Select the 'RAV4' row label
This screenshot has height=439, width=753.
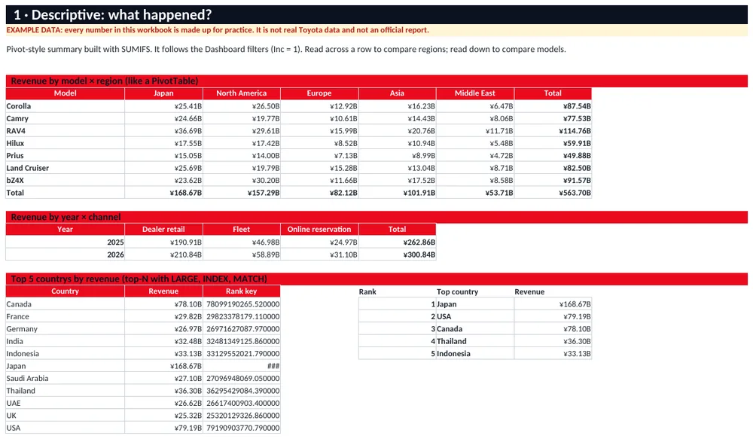(66, 130)
